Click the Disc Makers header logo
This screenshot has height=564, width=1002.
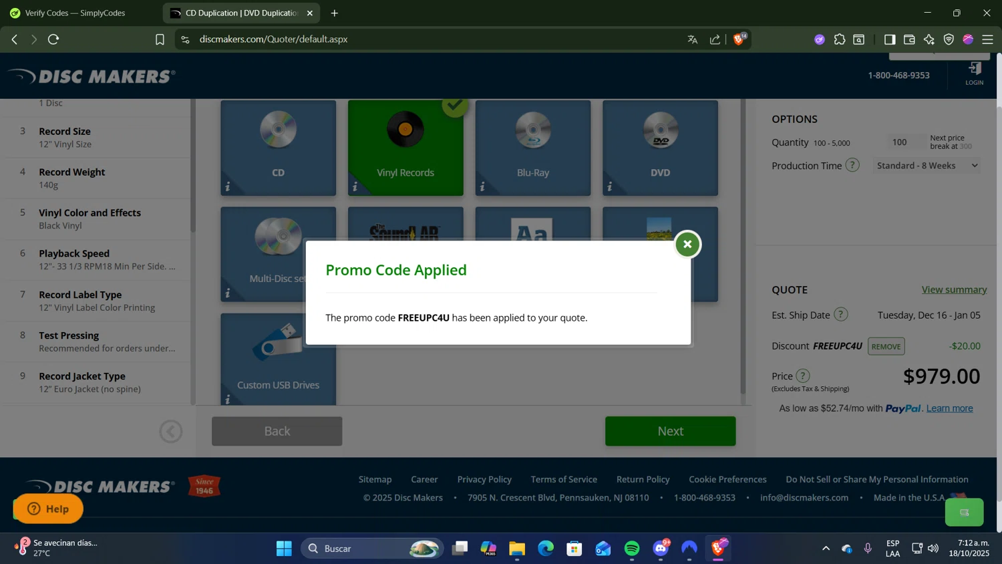92,76
